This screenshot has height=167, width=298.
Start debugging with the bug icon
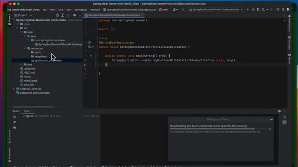pos(253,9)
